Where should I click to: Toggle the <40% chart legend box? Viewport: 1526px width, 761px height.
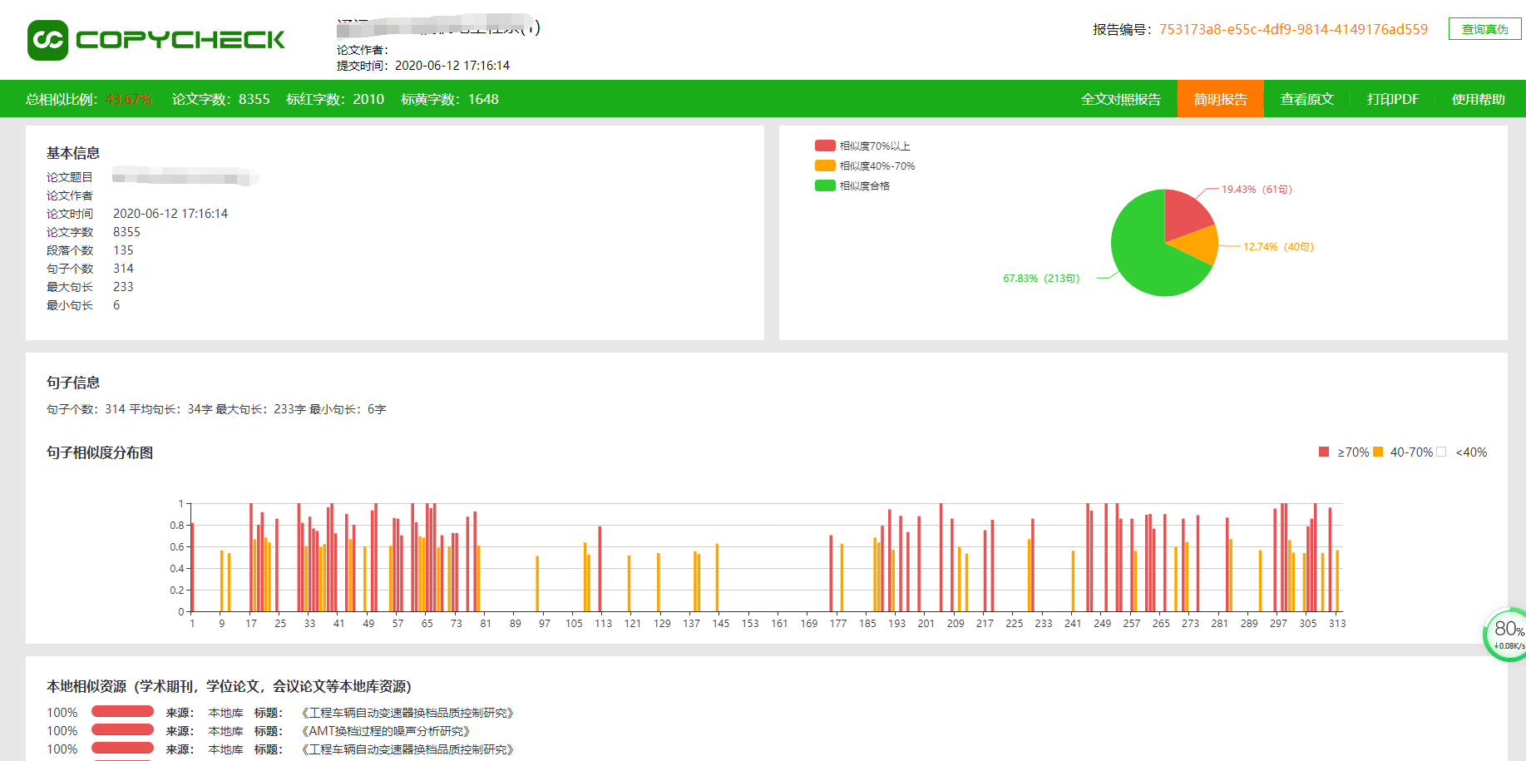1441,452
